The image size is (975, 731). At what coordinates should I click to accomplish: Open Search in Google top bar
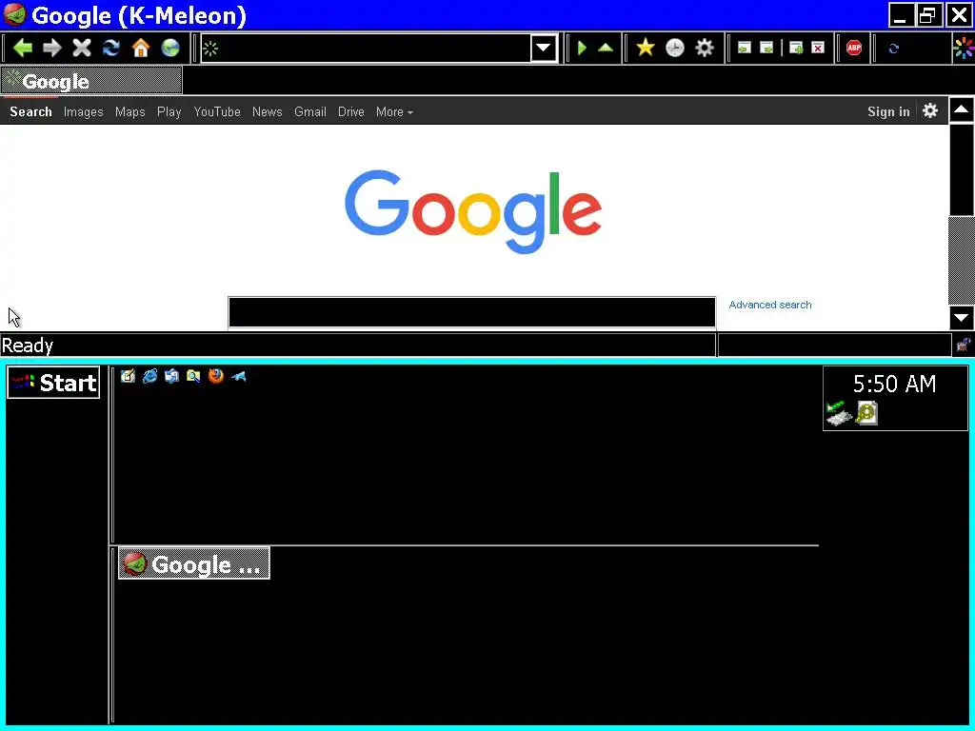tap(30, 112)
